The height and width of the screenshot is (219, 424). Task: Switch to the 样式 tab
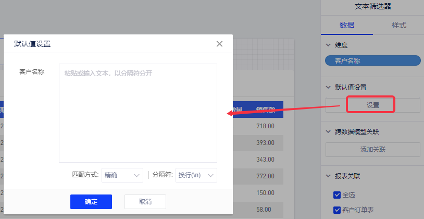point(398,25)
